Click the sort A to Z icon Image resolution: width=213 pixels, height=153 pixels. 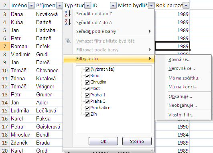coord(68,14)
